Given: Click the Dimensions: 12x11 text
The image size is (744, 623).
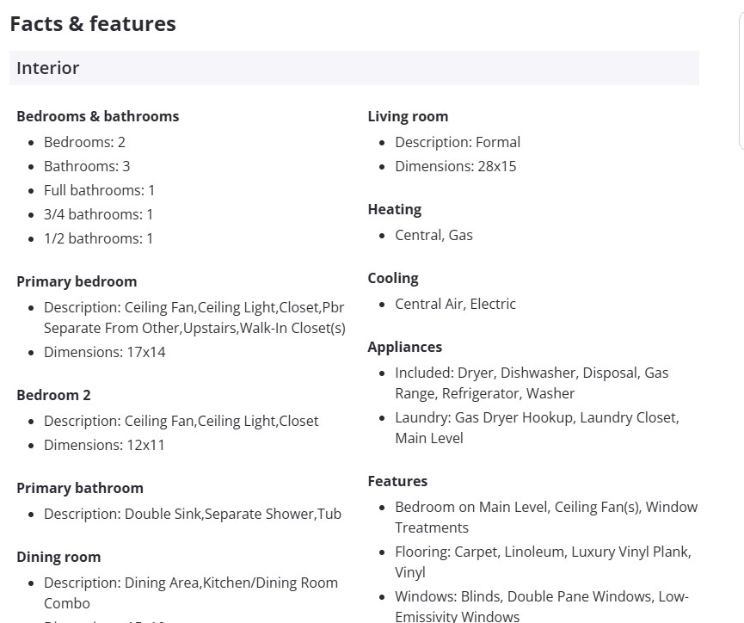Looking at the screenshot, I should (104, 445).
